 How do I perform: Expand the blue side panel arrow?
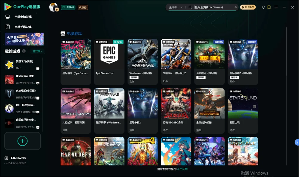point(297,142)
